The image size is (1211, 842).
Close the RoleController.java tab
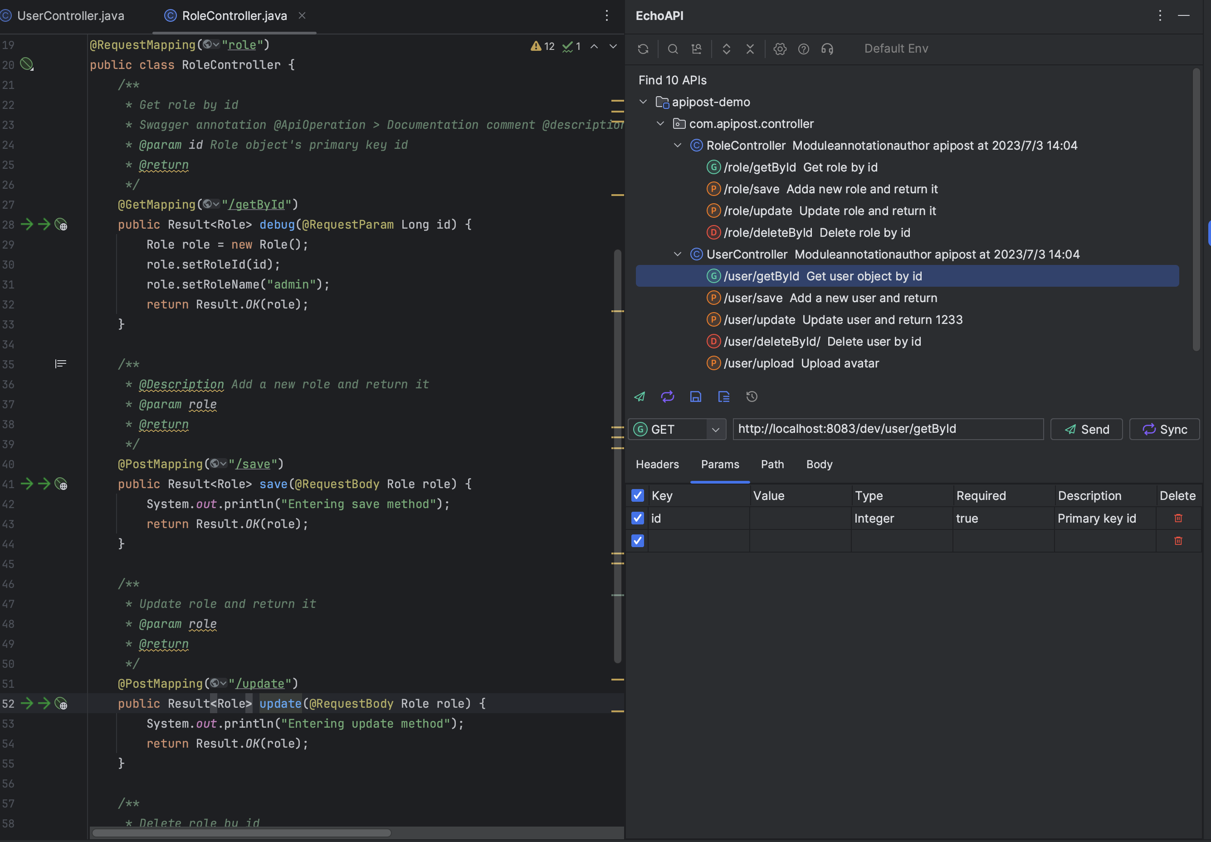tap(302, 16)
